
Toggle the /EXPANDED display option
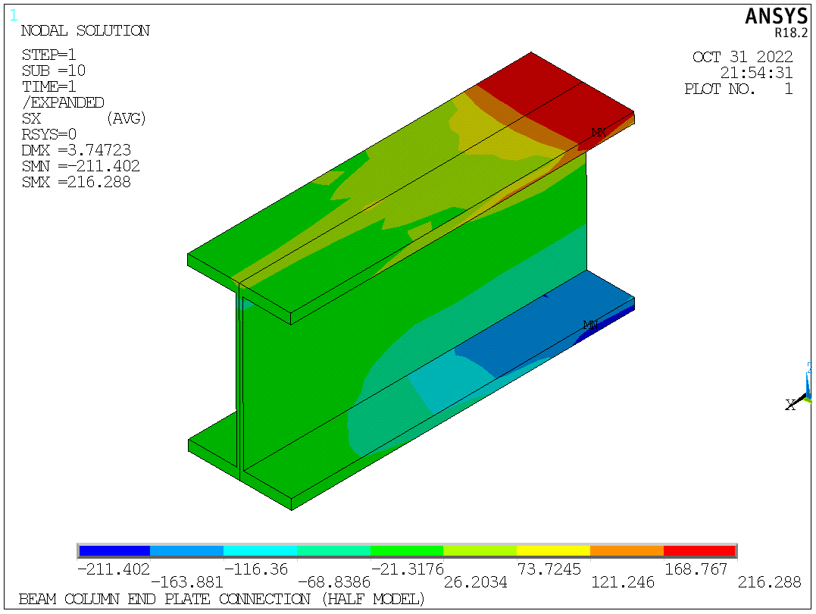pos(62,103)
